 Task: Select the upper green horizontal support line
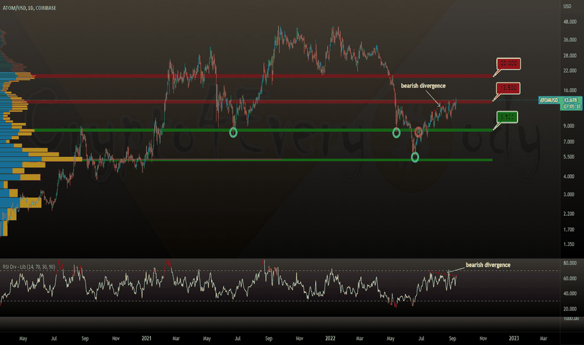click(263, 130)
